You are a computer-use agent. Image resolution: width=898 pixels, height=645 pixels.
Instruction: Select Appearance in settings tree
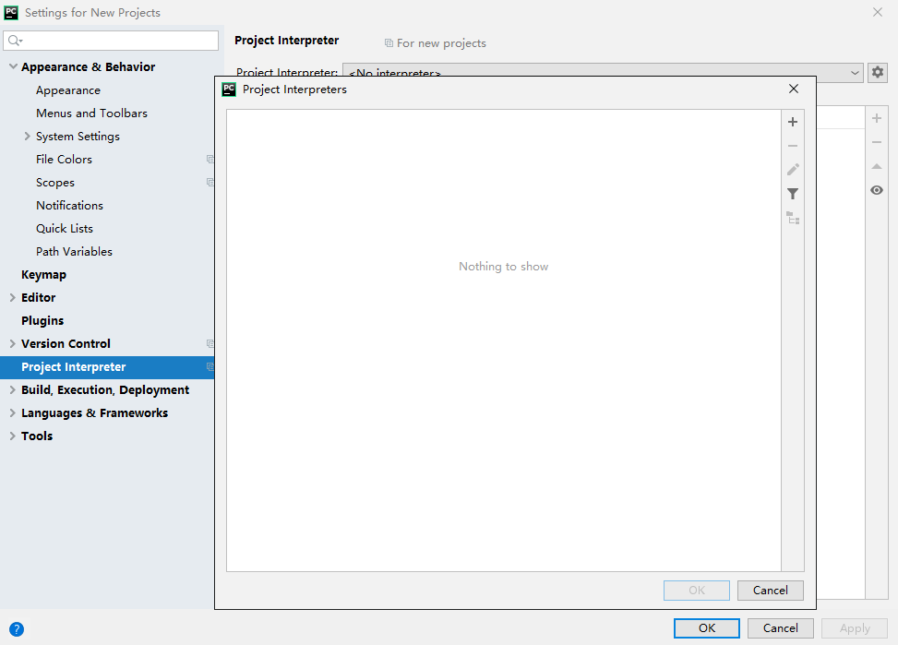pyautogui.click(x=68, y=90)
